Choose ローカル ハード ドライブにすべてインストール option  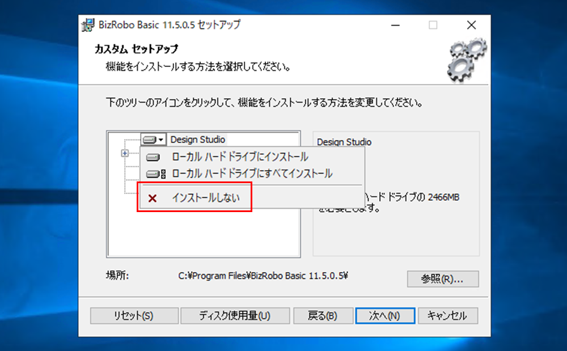(x=252, y=174)
